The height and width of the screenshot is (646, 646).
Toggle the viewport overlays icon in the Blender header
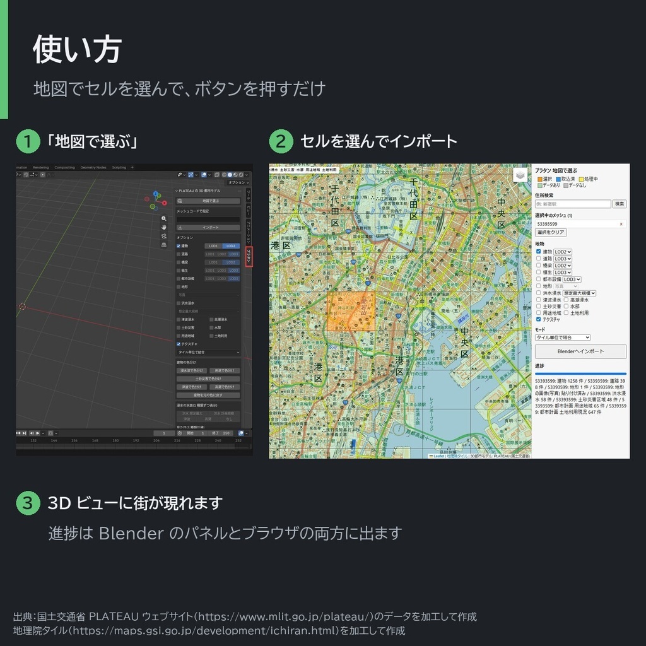tap(204, 175)
